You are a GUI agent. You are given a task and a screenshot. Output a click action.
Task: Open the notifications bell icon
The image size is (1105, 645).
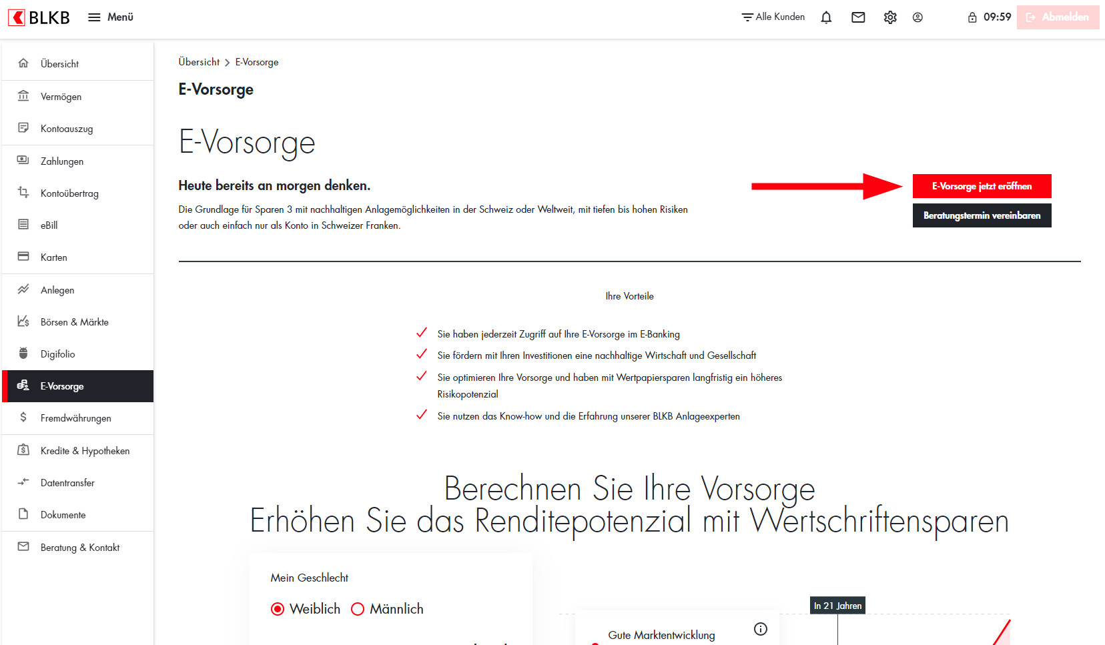(x=826, y=17)
